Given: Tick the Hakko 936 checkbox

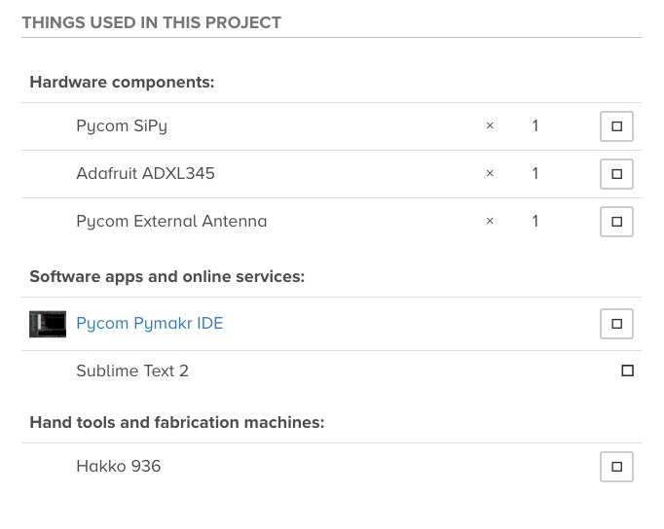Looking at the screenshot, I should click(x=616, y=467).
